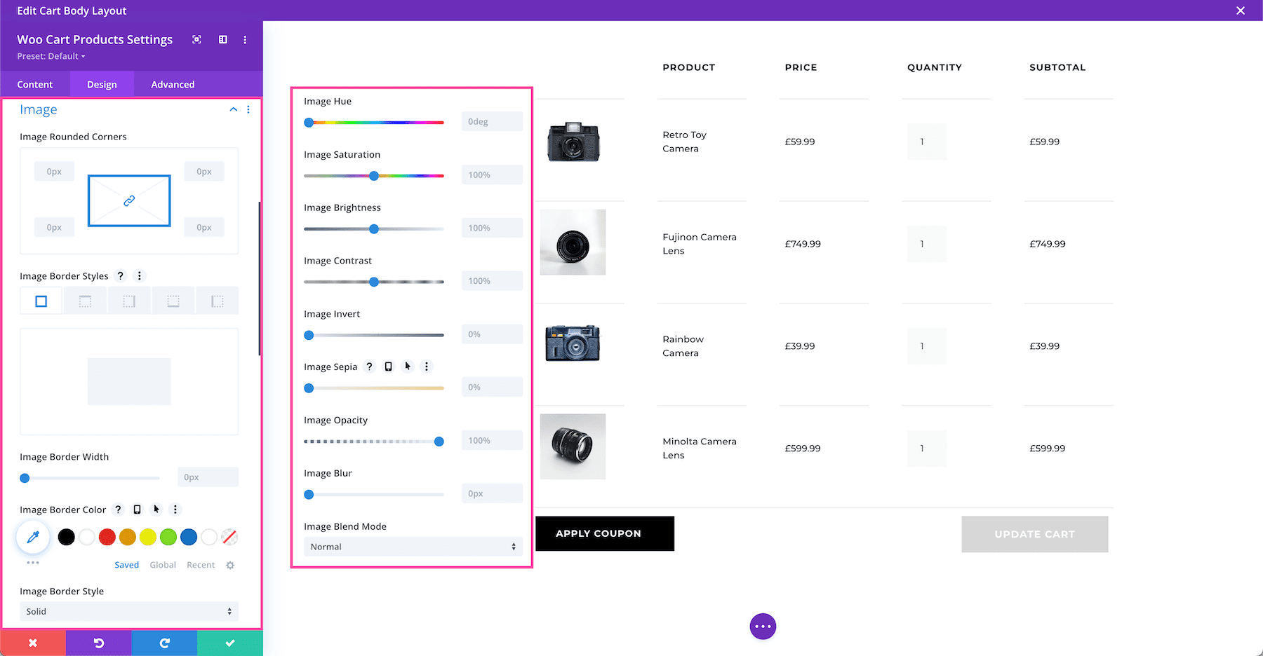Select the dotted Image Border Style option
This screenshot has height=656, width=1263.
[129, 300]
